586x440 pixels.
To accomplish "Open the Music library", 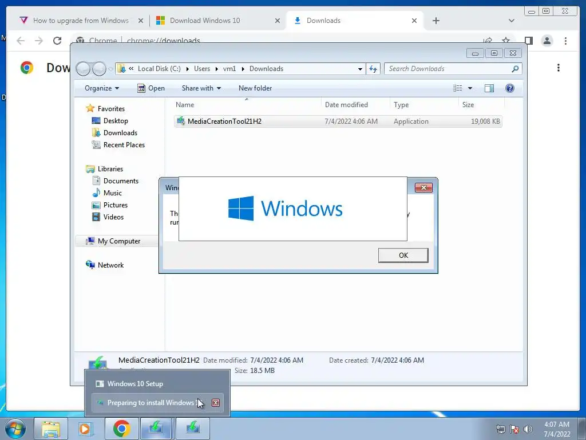I will point(113,192).
